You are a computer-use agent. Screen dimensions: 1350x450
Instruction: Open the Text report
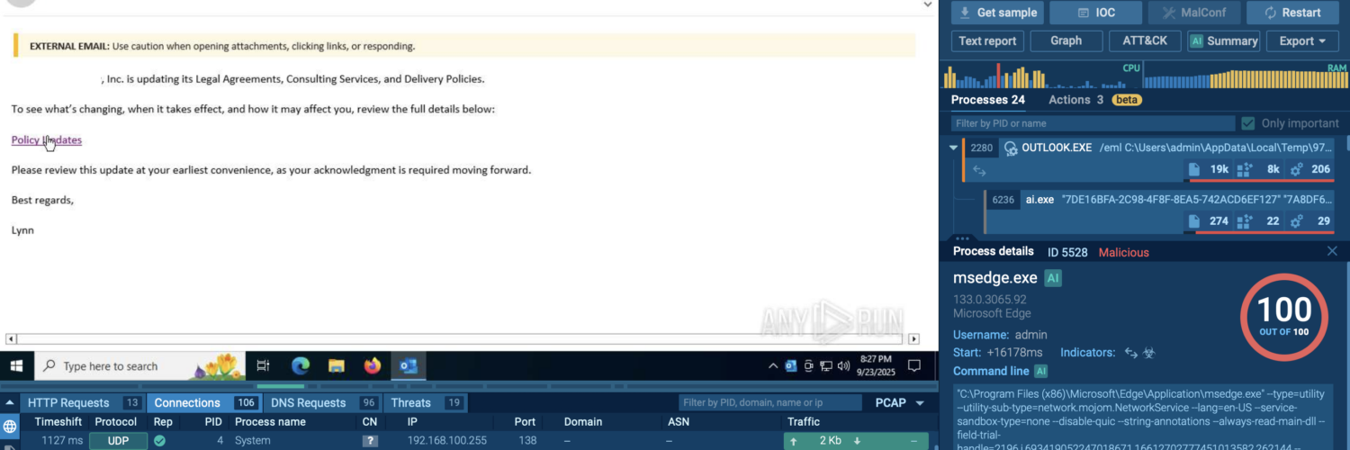[987, 40]
